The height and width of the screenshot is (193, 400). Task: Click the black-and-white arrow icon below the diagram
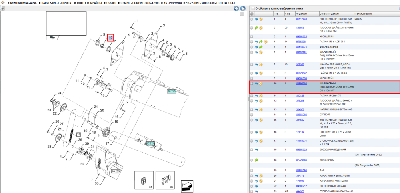coord(187,186)
